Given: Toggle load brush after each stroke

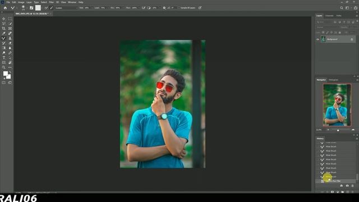Looking at the screenshot, I should pyautogui.click(x=46, y=8).
